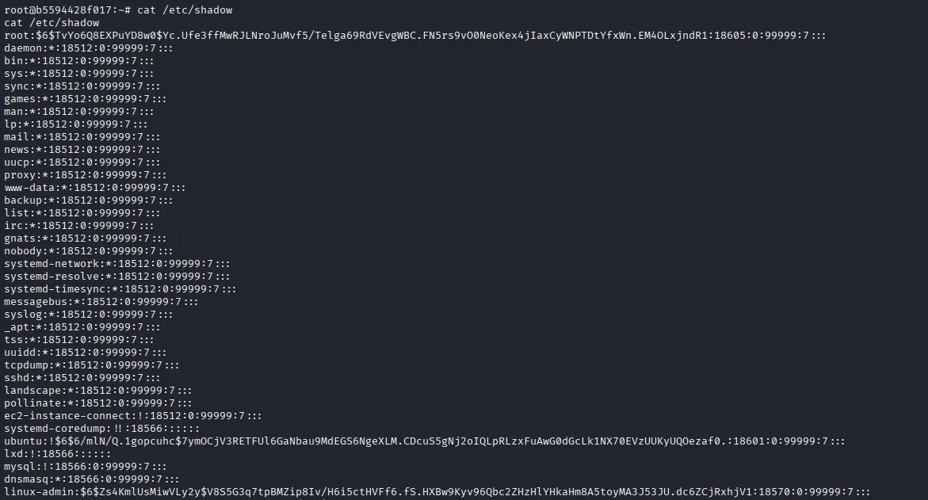Select the games user line
928x500 pixels.
click(85, 99)
